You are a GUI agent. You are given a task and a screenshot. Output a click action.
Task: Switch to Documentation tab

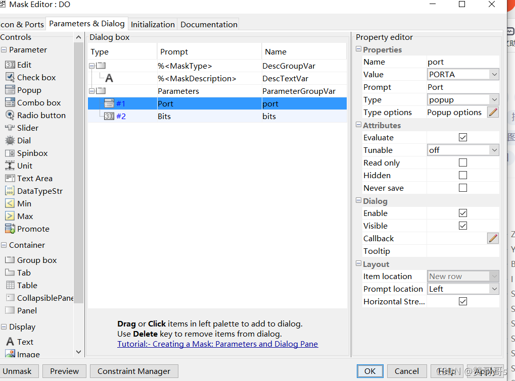209,25
